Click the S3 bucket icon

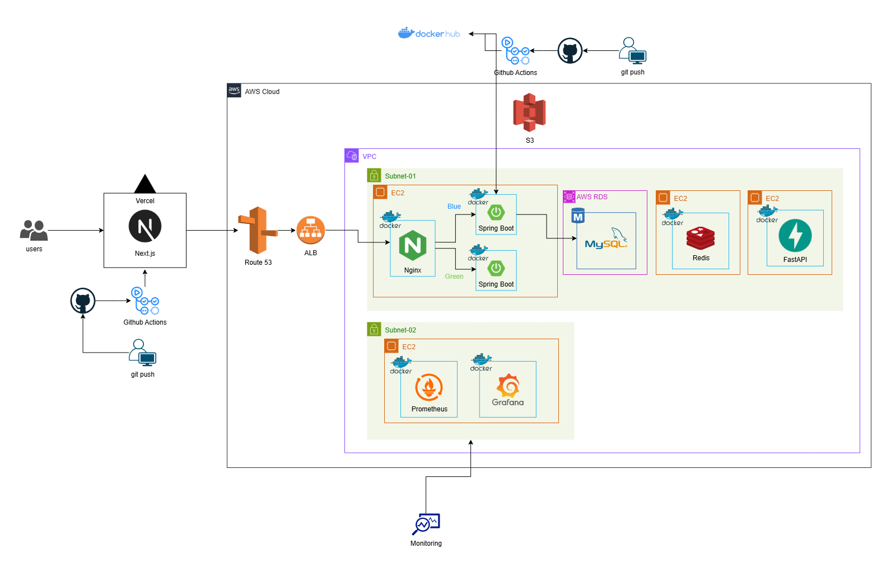point(529,113)
